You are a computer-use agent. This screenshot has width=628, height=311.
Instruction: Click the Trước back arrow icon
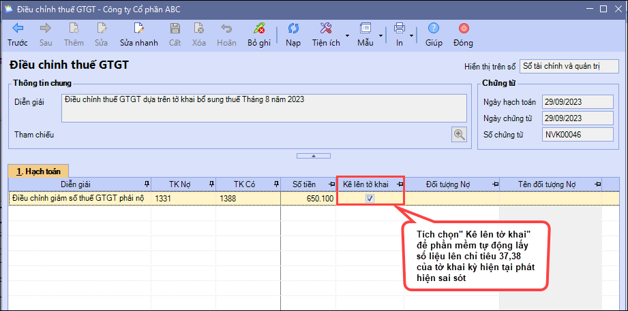click(x=18, y=29)
